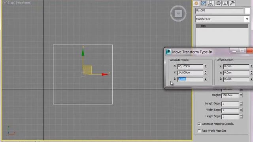Screen dimensions: 253x142
Task: Click the Offset Screen X field
Action: click(236, 66)
